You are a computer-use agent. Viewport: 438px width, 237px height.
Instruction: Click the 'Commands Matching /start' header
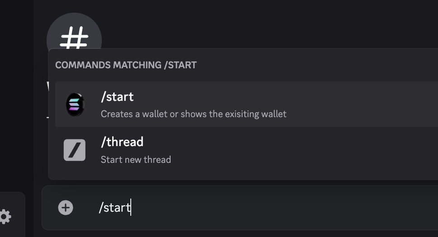(x=126, y=65)
